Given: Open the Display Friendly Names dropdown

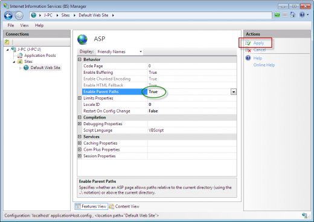Looking at the screenshot, I should point(120,51).
